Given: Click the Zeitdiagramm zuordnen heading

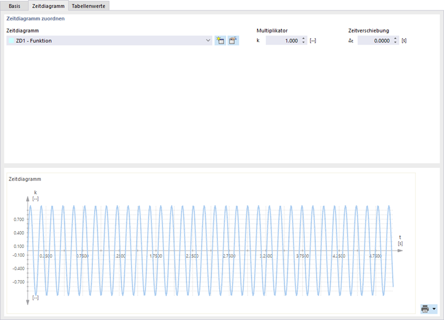Looking at the screenshot, I should tap(36, 19).
